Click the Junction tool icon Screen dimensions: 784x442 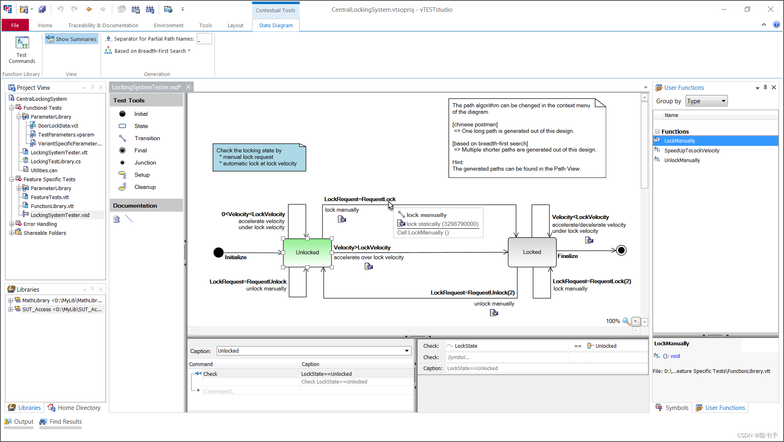tap(122, 162)
